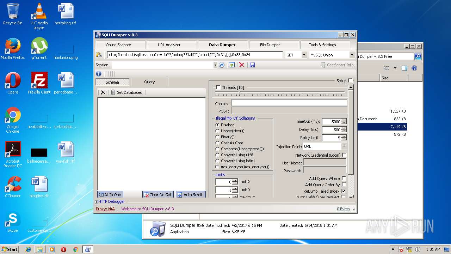451x254 pixels.
Task: Open CCleaner desktop shortcut
Action: [x=13, y=187]
